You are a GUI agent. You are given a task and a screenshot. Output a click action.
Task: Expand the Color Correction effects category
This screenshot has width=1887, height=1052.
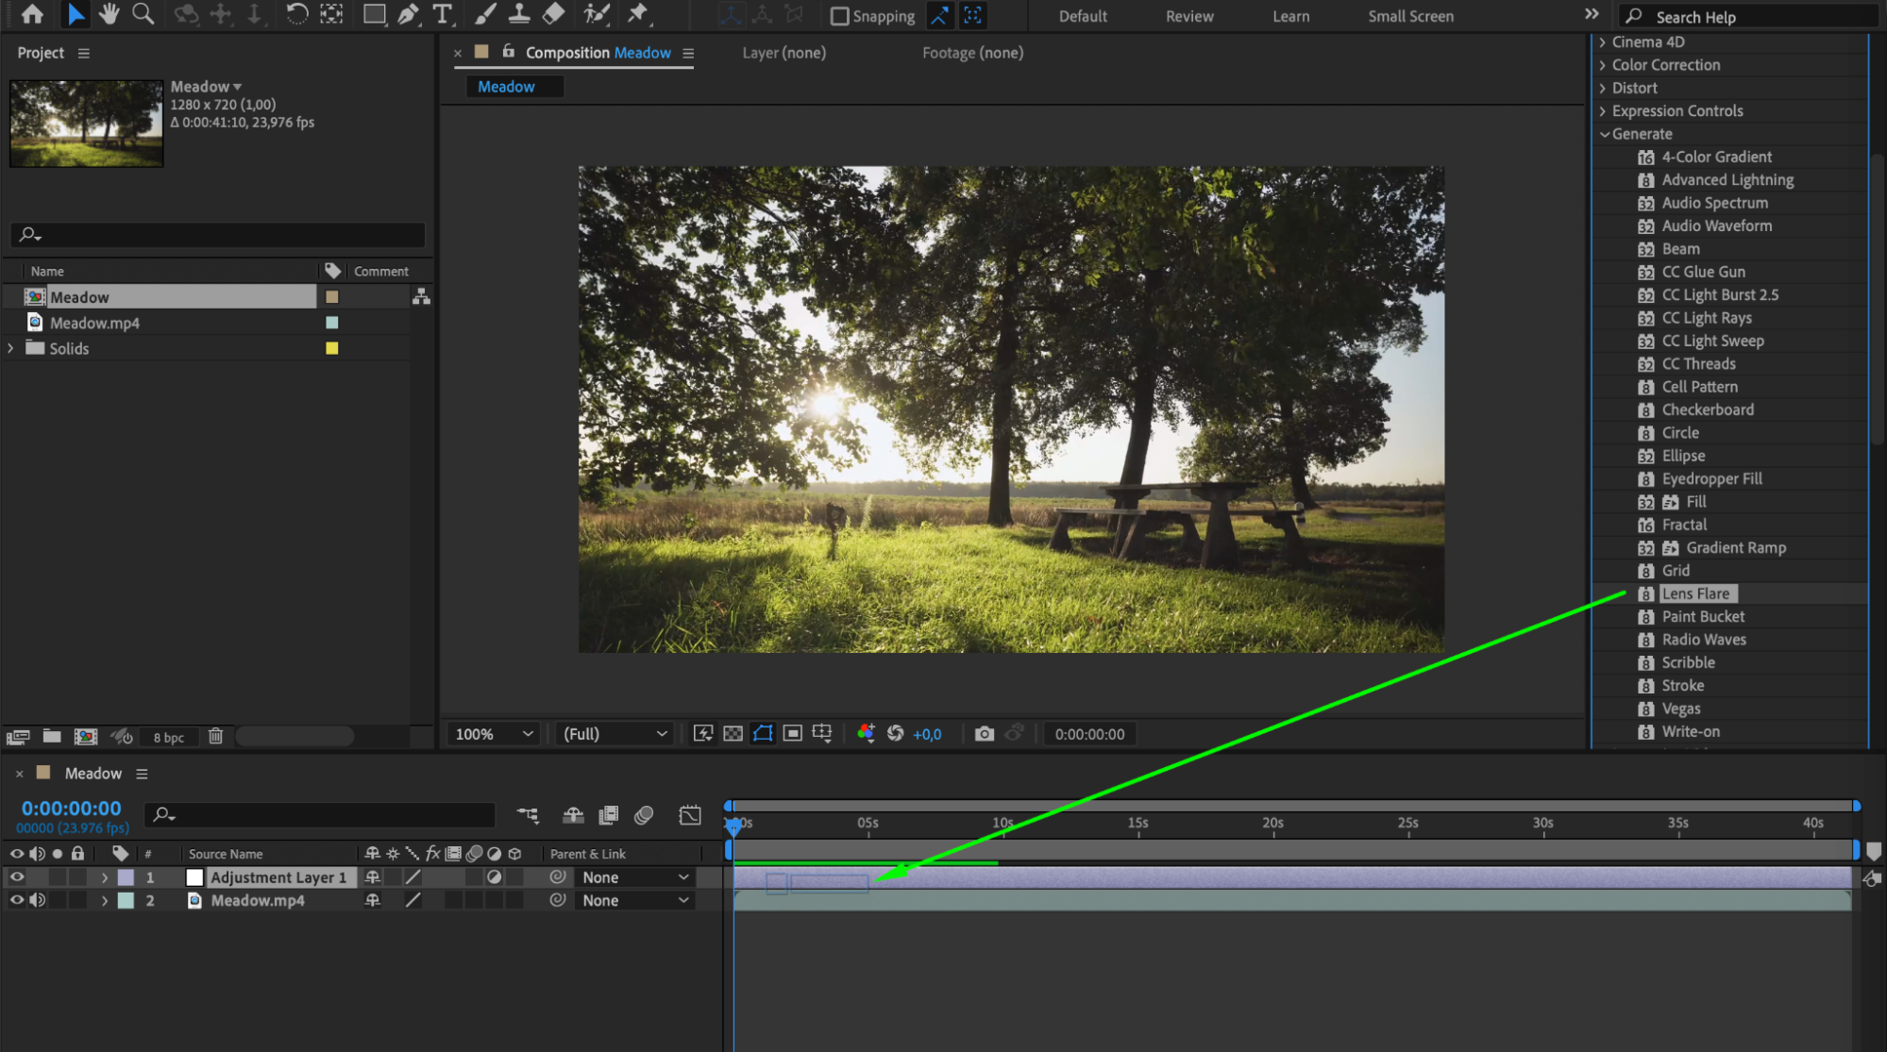[x=1603, y=65]
